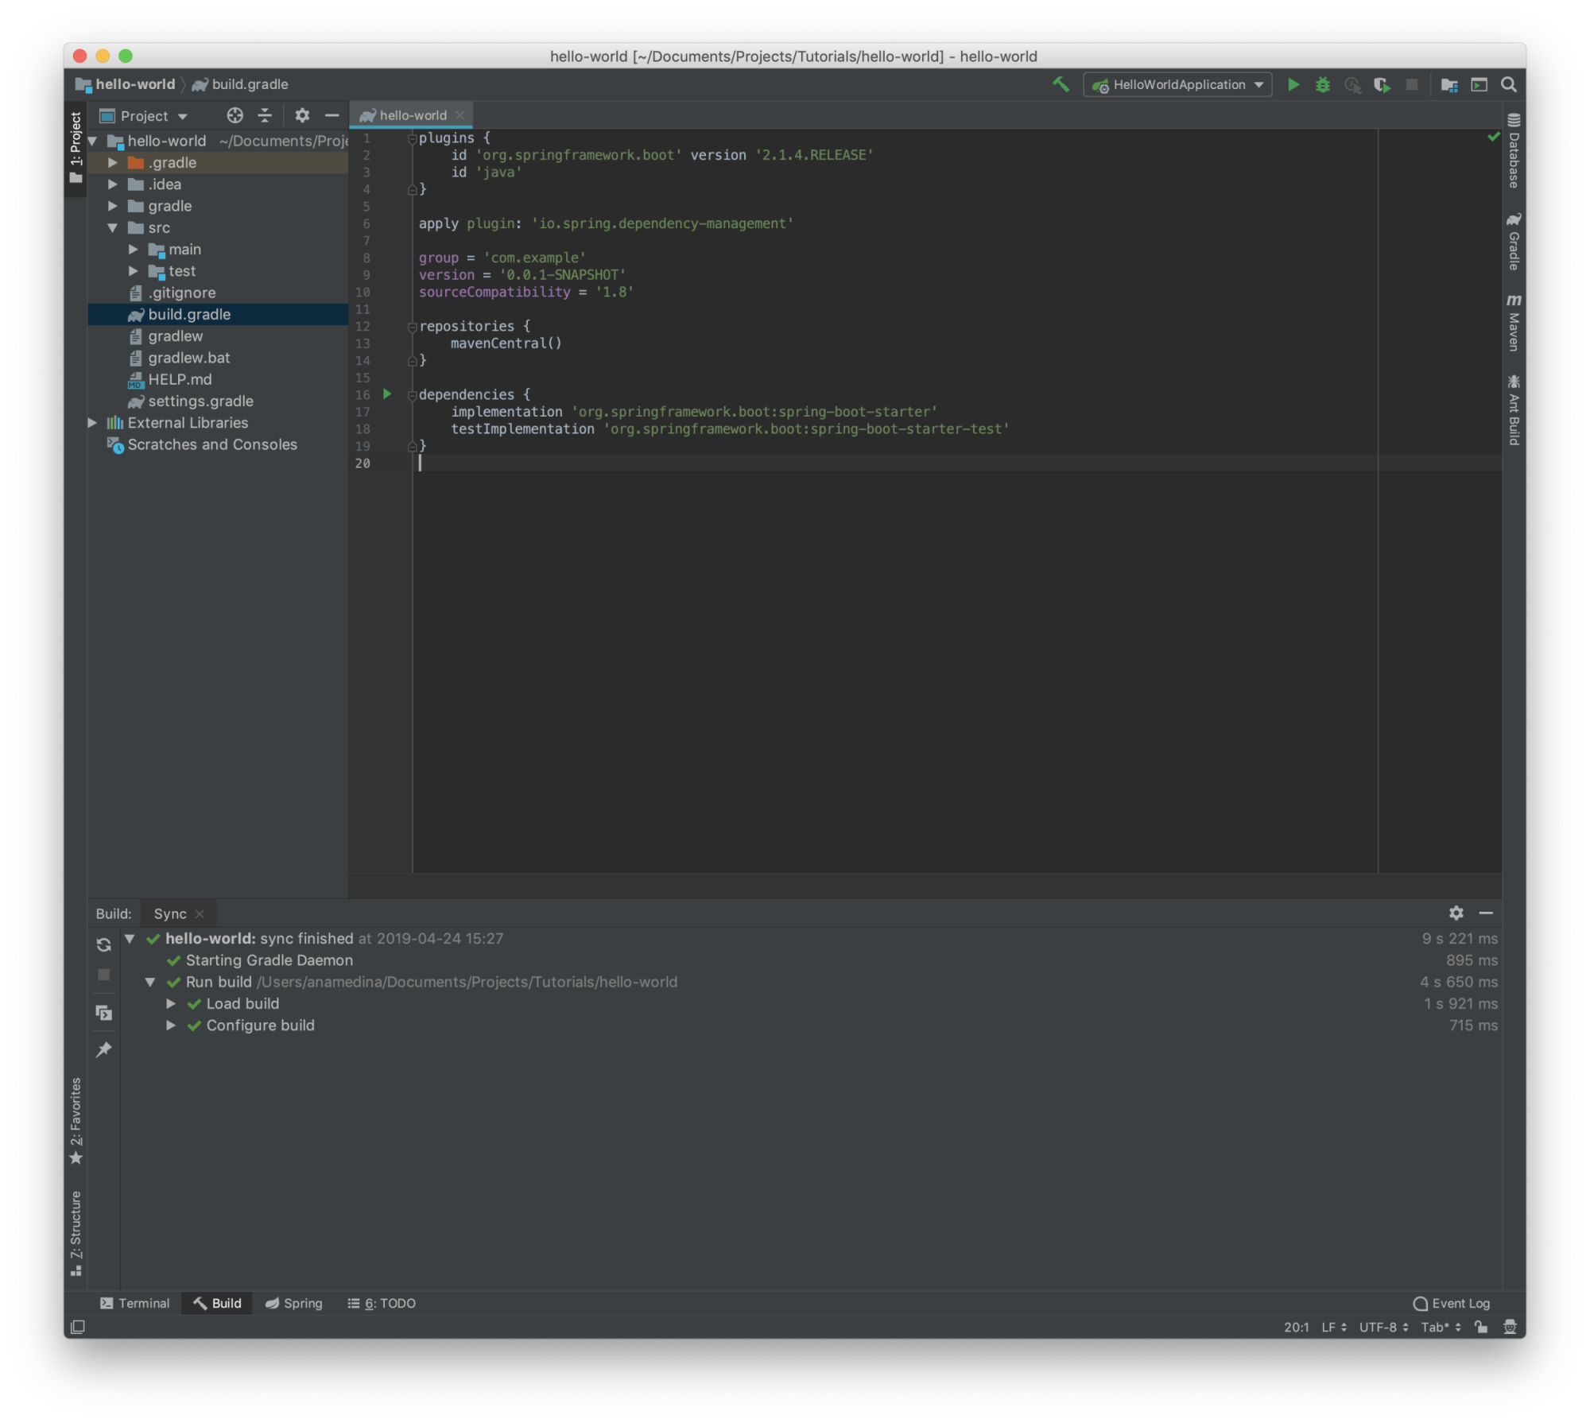
Task: Open Search Everywhere magnifier icon
Action: click(x=1508, y=84)
